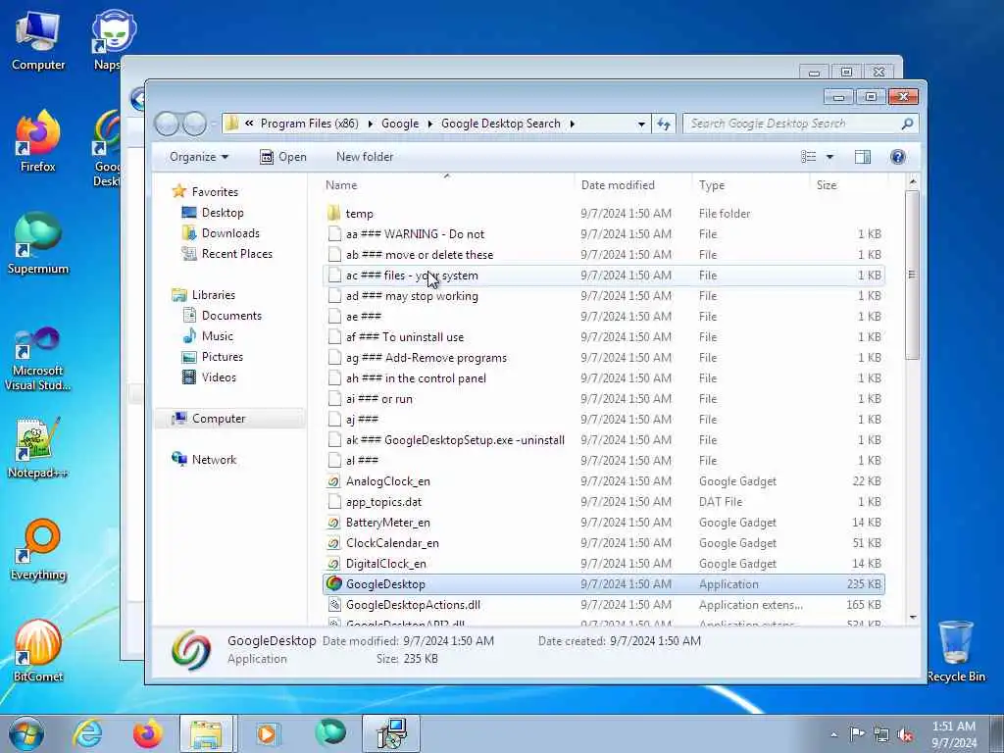The image size is (1004, 753).
Task: Open Firefox desktop shortcut
Action: pos(38,141)
